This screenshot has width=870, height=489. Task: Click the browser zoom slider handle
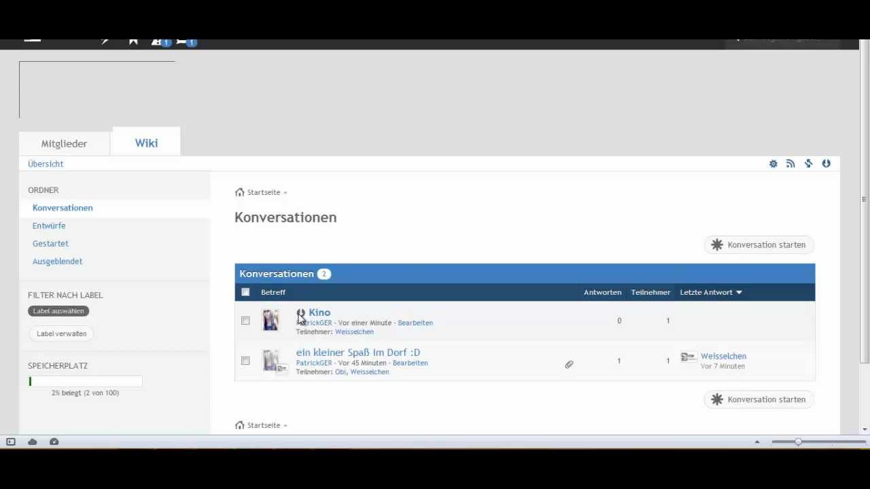[798, 442]
